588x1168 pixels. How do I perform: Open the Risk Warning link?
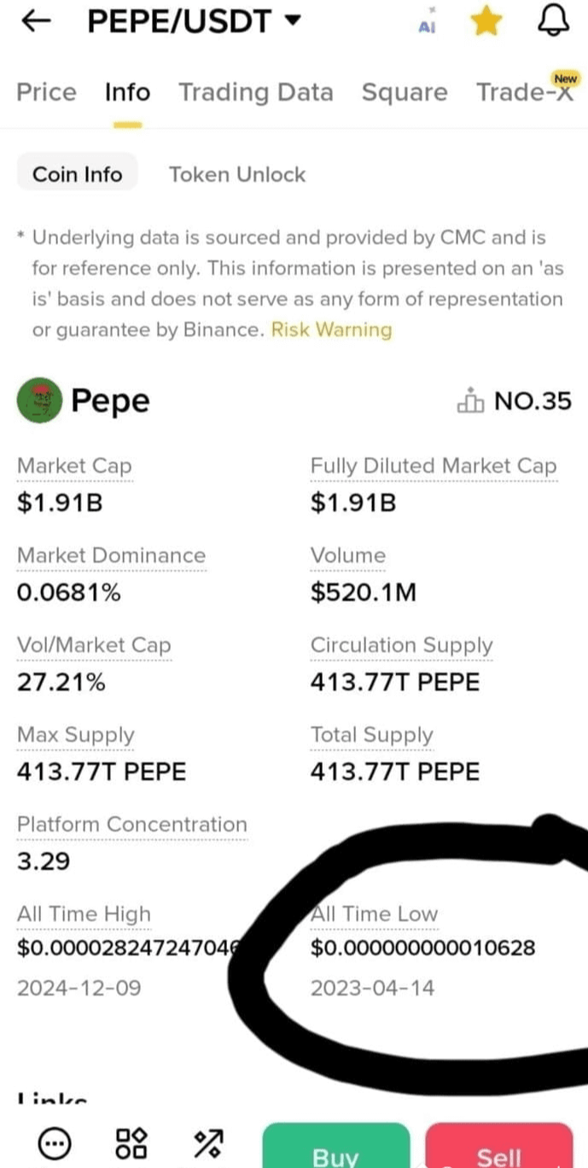(331, 330)
